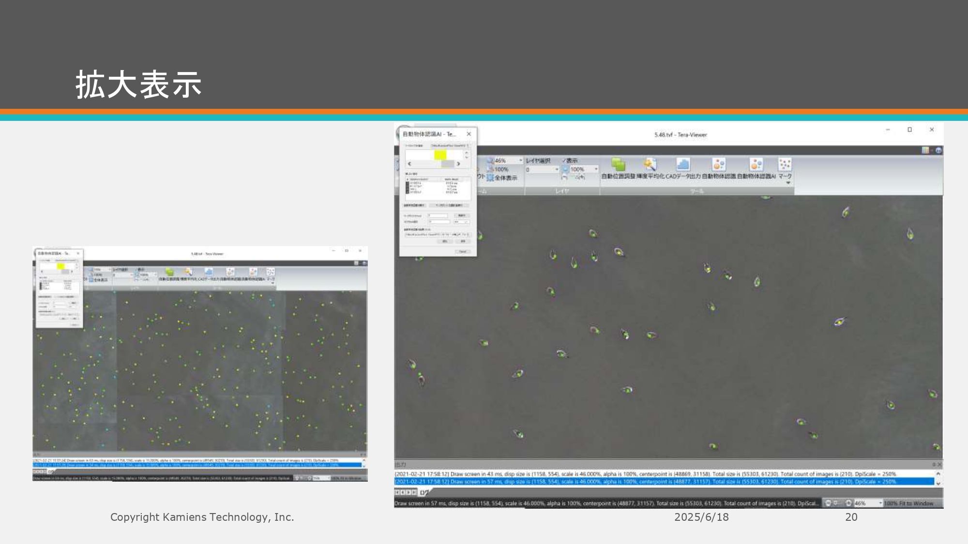This screenshot has height=544, width=968.
Task: Click the yellow color swatch in dialog
Action: [x=440, y=155]
